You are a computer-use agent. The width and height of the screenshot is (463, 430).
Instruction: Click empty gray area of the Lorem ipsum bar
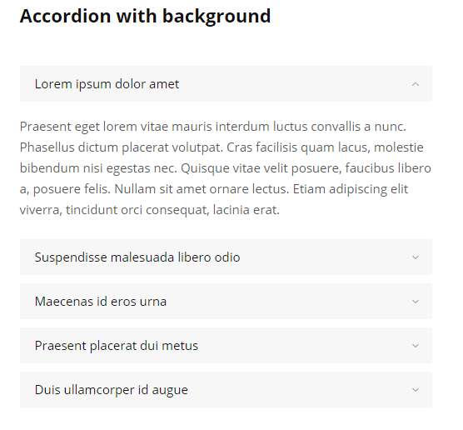point(296,84)
